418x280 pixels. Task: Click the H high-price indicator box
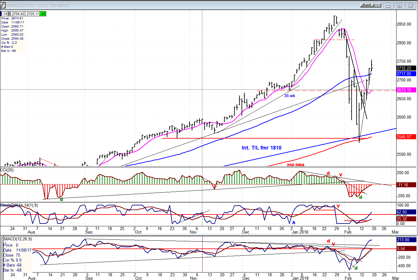pos(9,14)
